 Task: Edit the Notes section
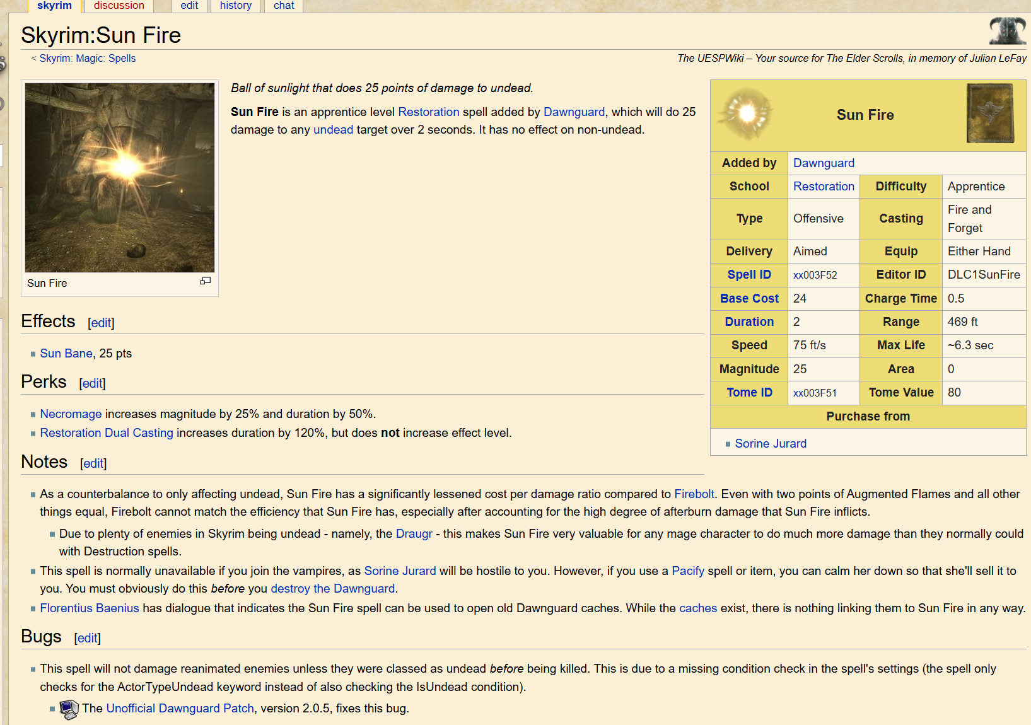93,463
